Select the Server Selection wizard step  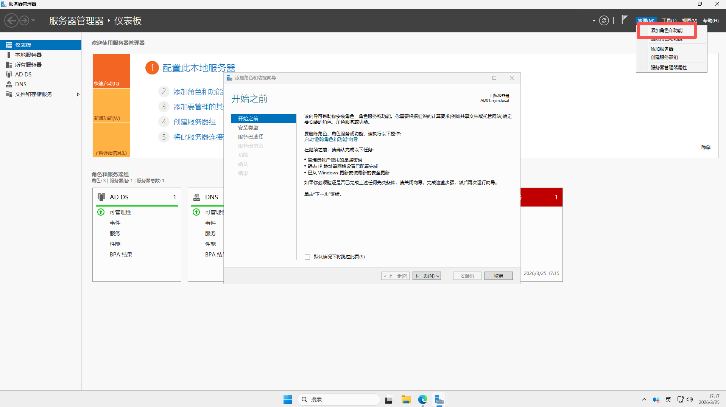point(250,137)
